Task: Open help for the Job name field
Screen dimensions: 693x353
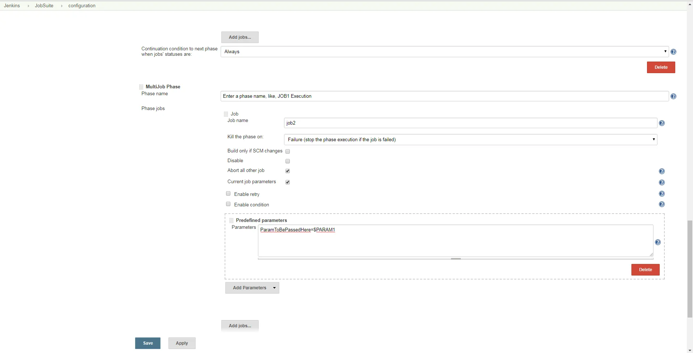Action: pos(662,123)
